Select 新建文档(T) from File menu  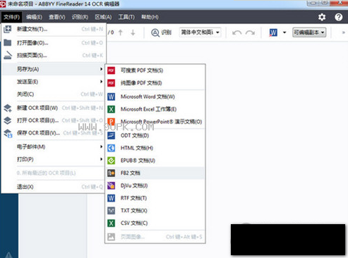(54, 29)
